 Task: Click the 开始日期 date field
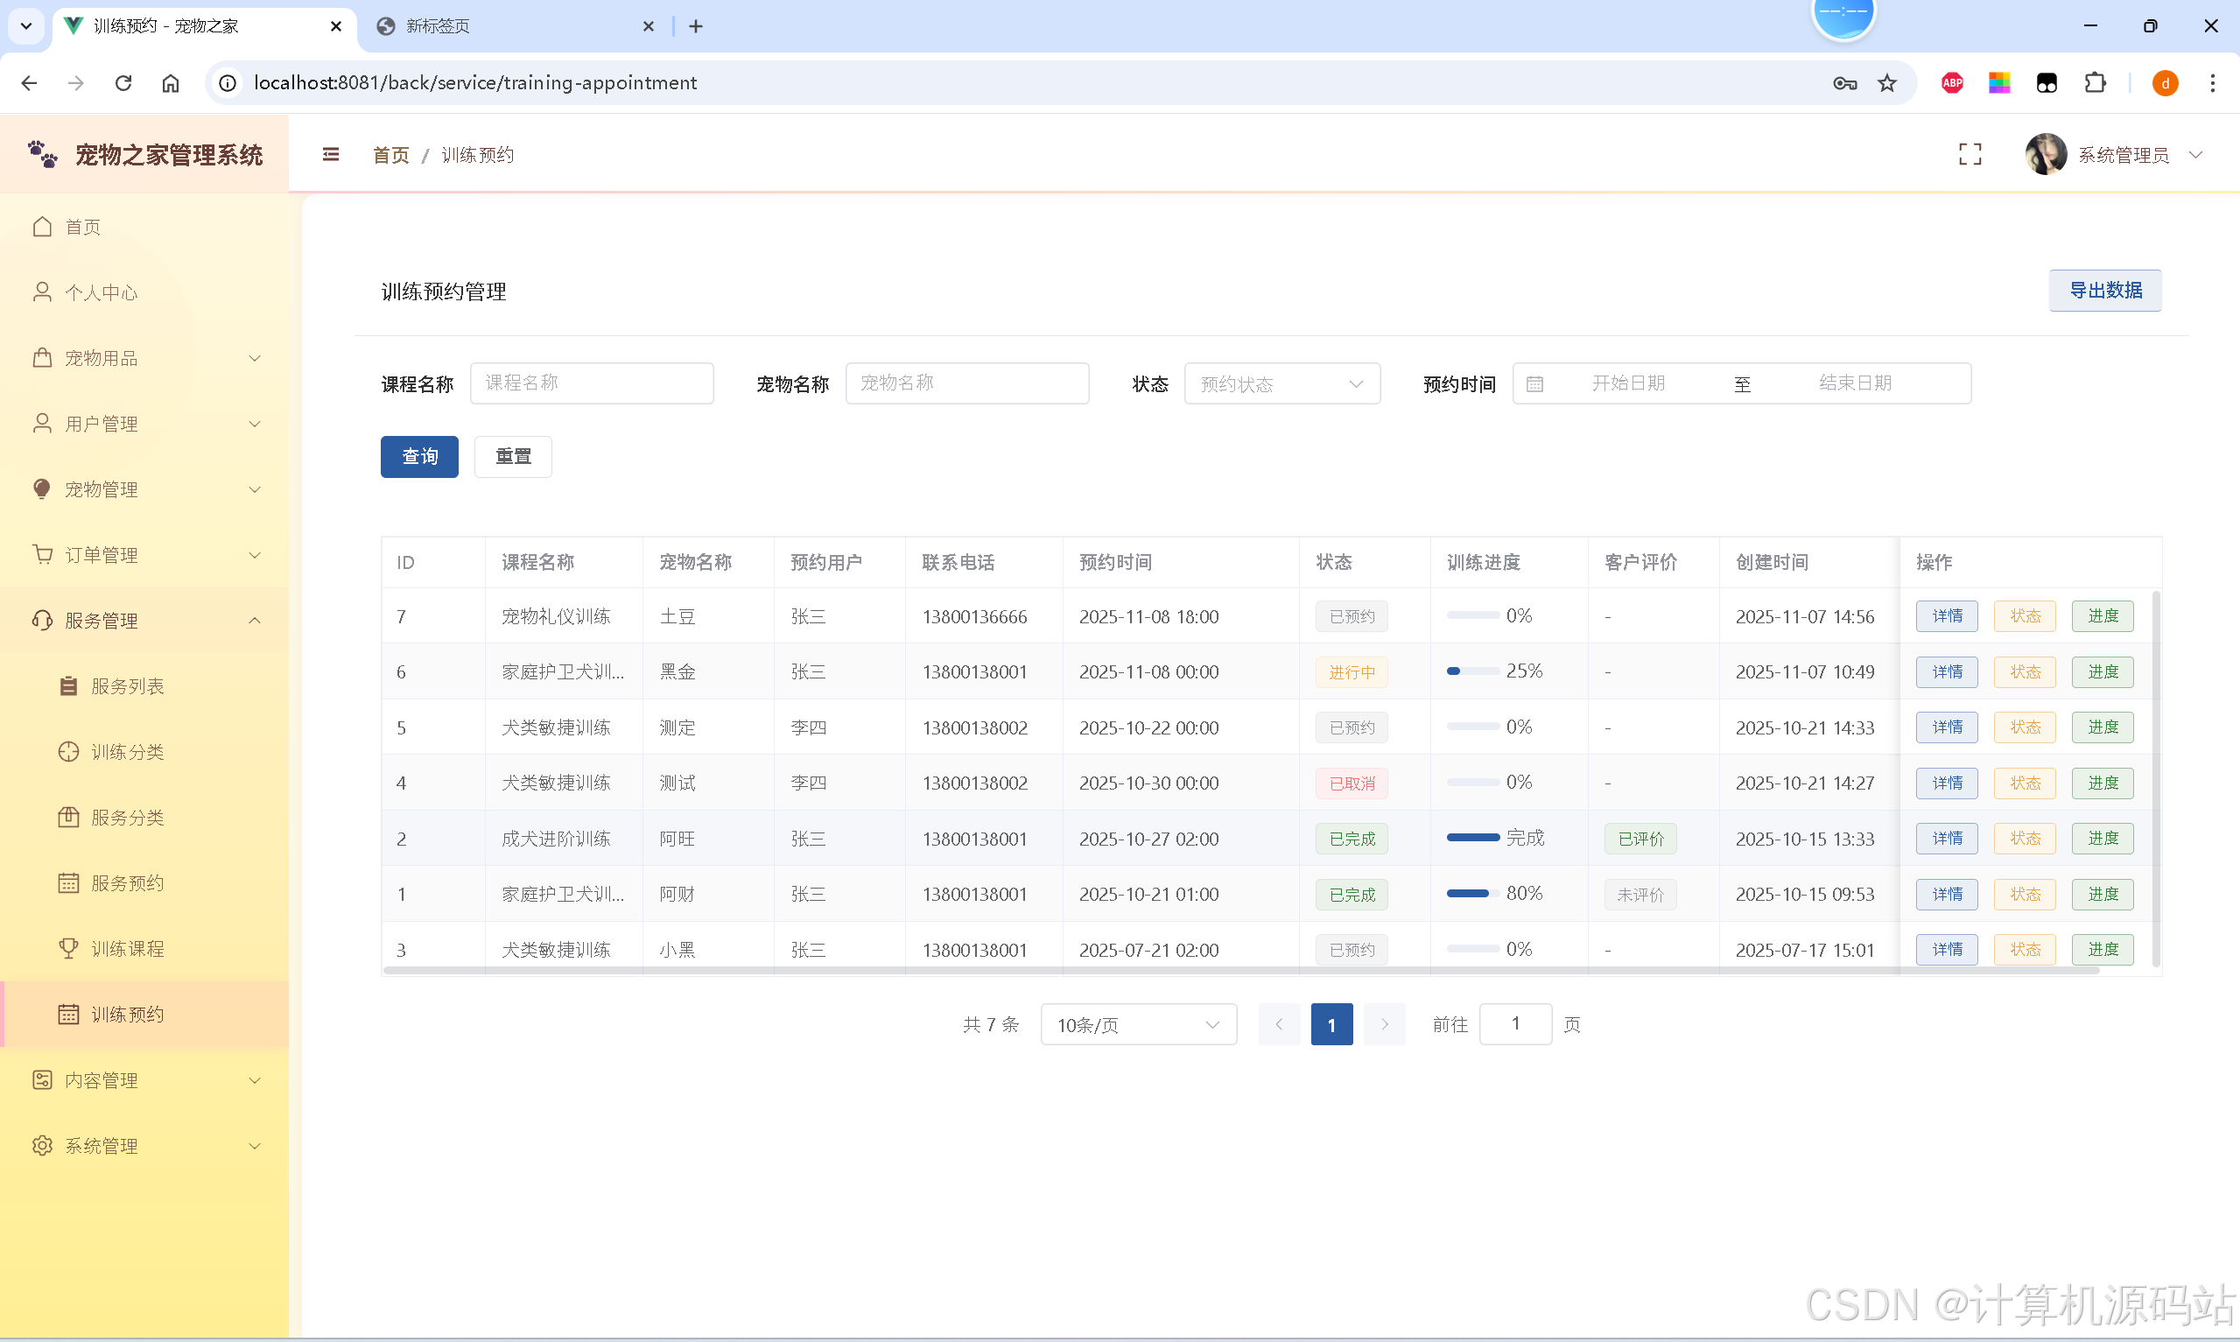1628,383
